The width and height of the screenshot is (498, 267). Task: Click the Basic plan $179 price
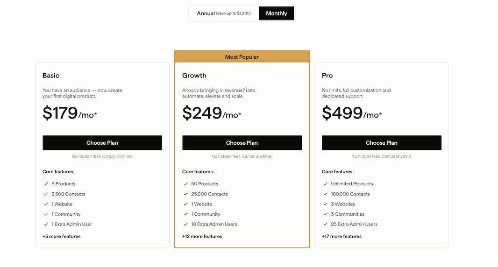coord(70,113)
